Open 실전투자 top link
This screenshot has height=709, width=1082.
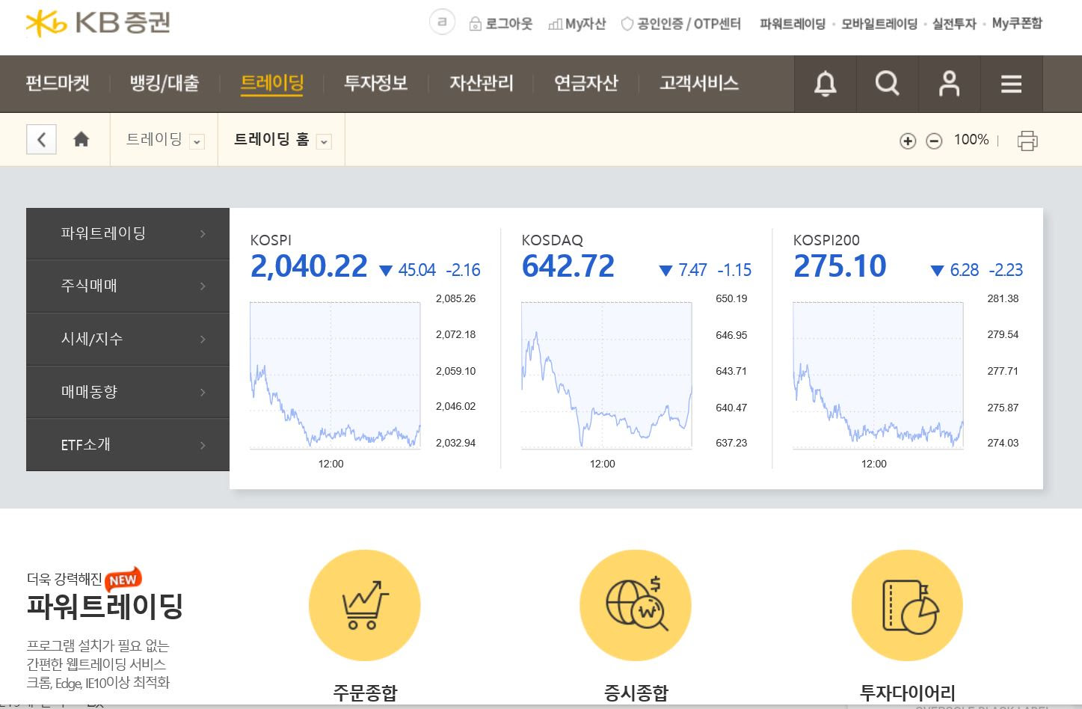954,24
